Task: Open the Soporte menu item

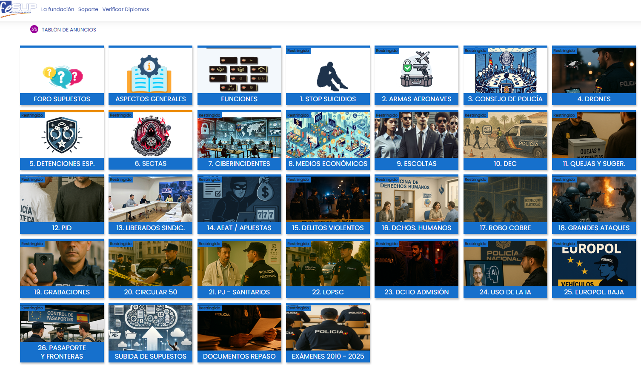Action: pos(88,9)
